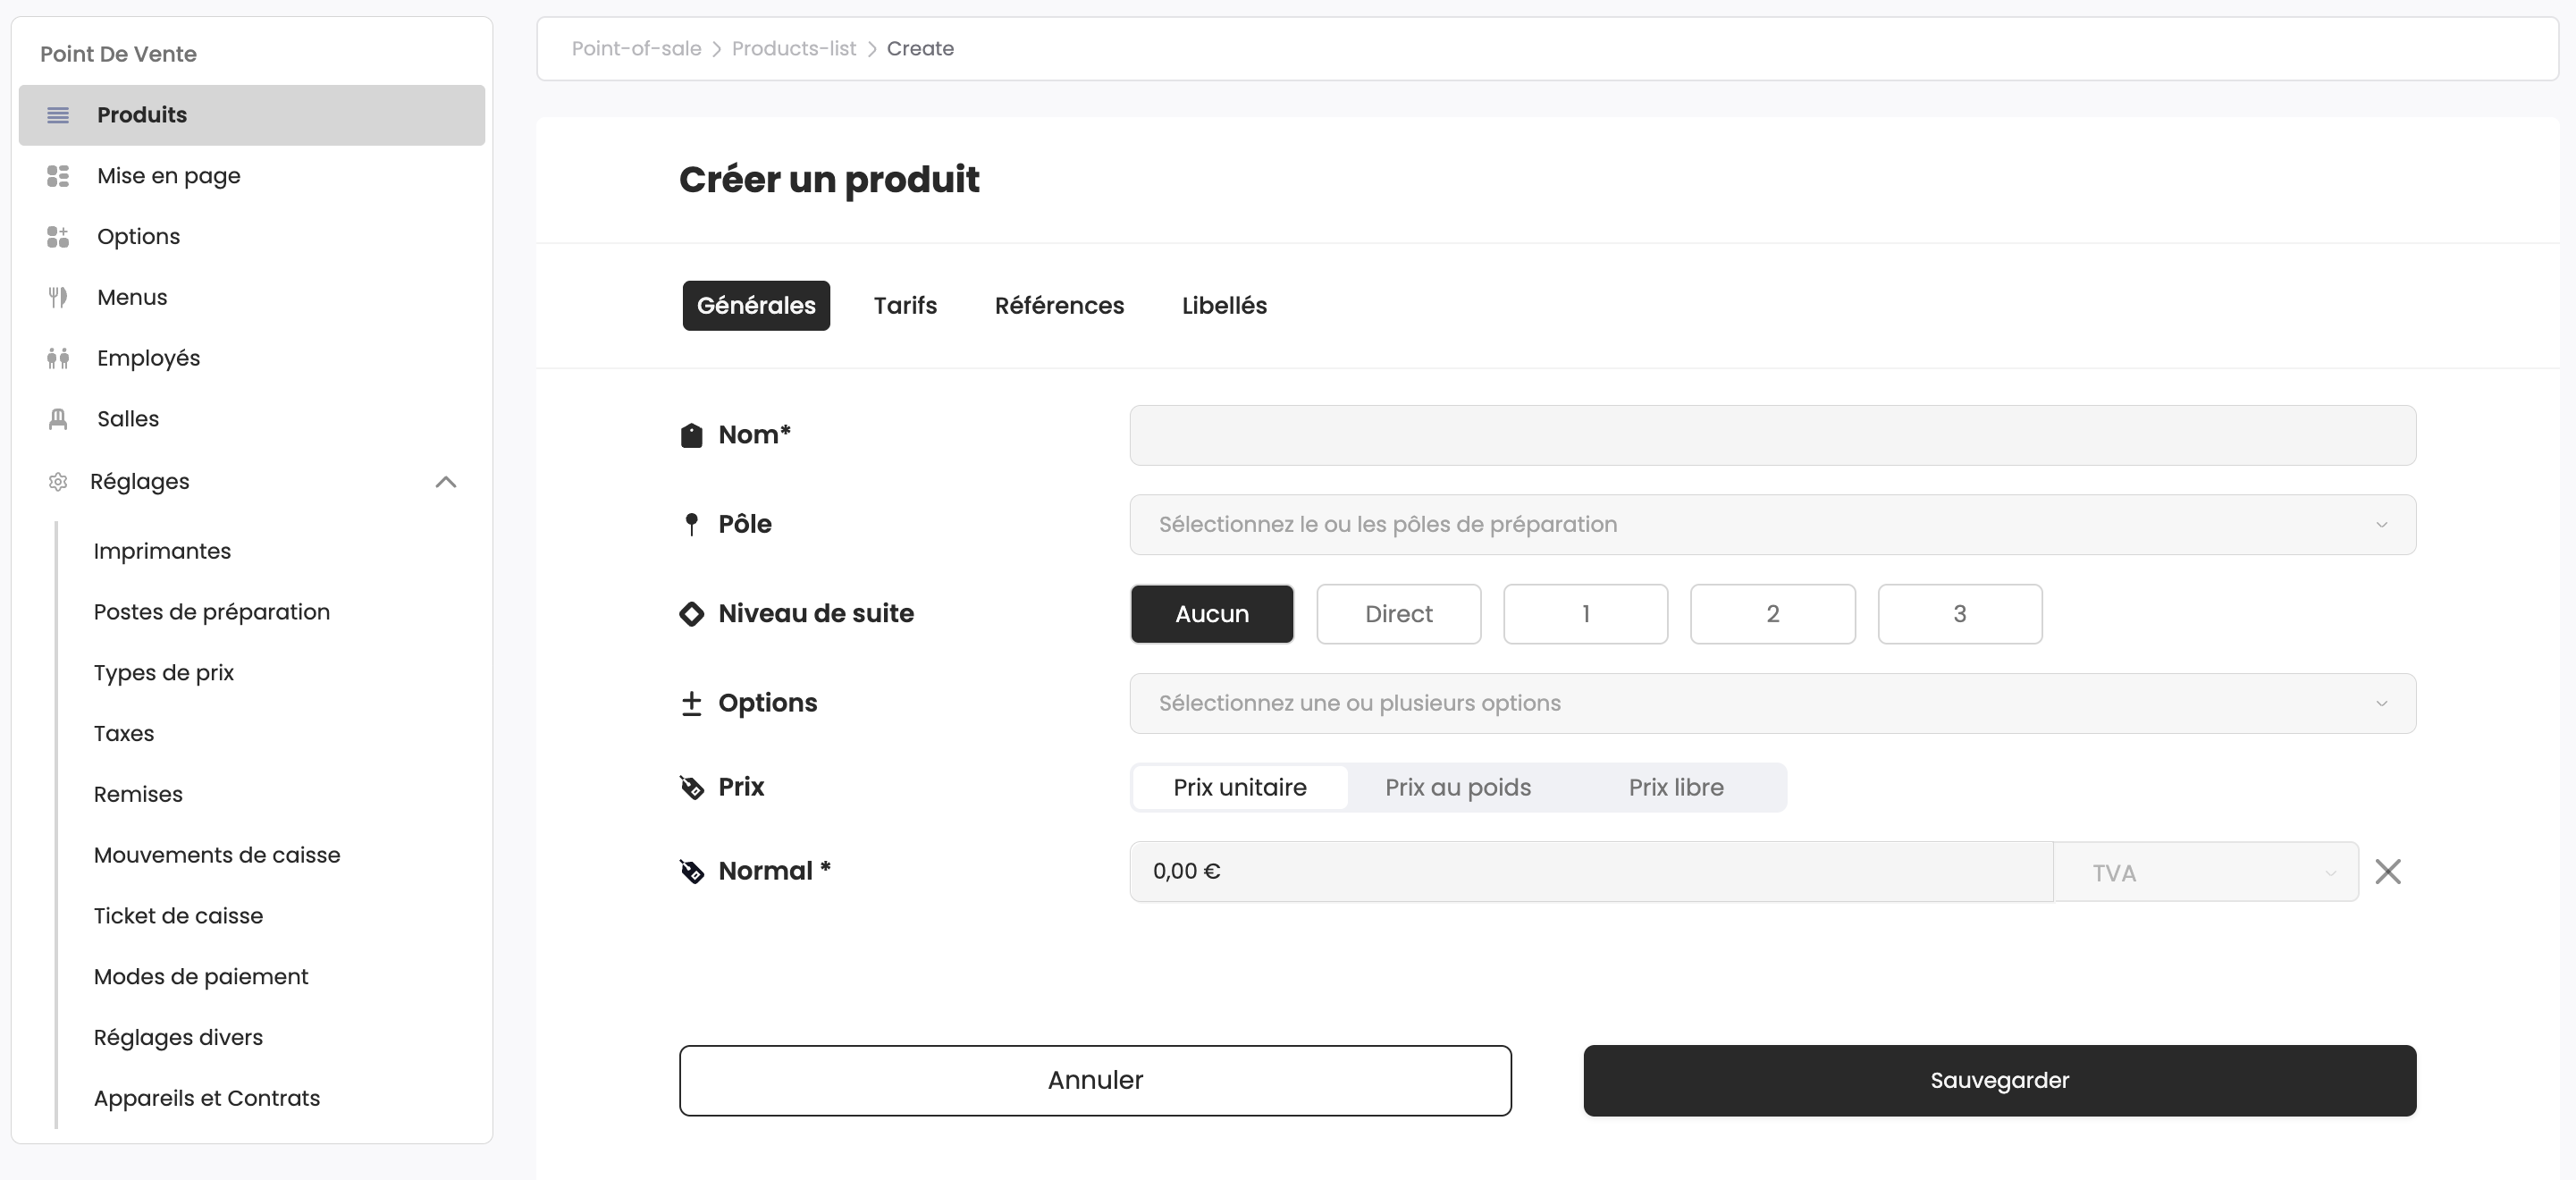Click the Réglages gear icon

pyautogui.click(x=58, y=482)
